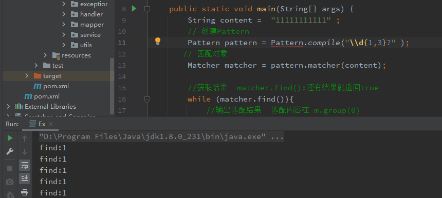Viewport: 442px width, 198px height.
Task: Click the Run: panel label
Action: (x=12, y=124)
